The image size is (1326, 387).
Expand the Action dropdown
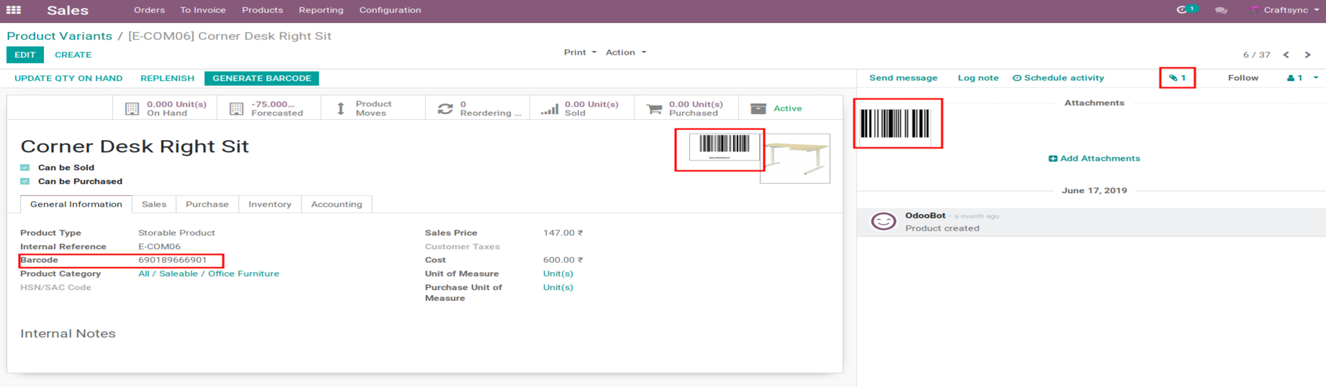[625, 52]
